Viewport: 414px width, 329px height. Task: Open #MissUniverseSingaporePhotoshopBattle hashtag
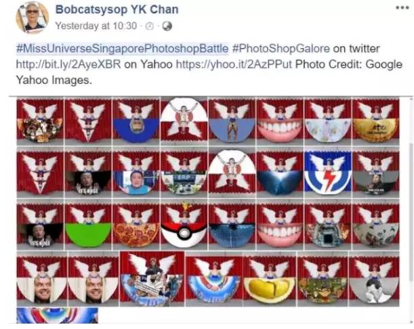[x=122, y=49]
